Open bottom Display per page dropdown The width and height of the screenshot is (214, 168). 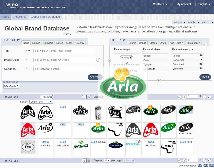tap(107, 160)
